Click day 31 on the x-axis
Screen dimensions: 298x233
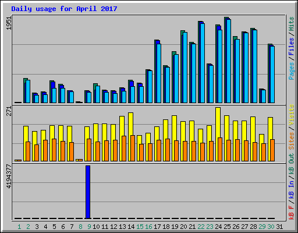tap(279, 227)
